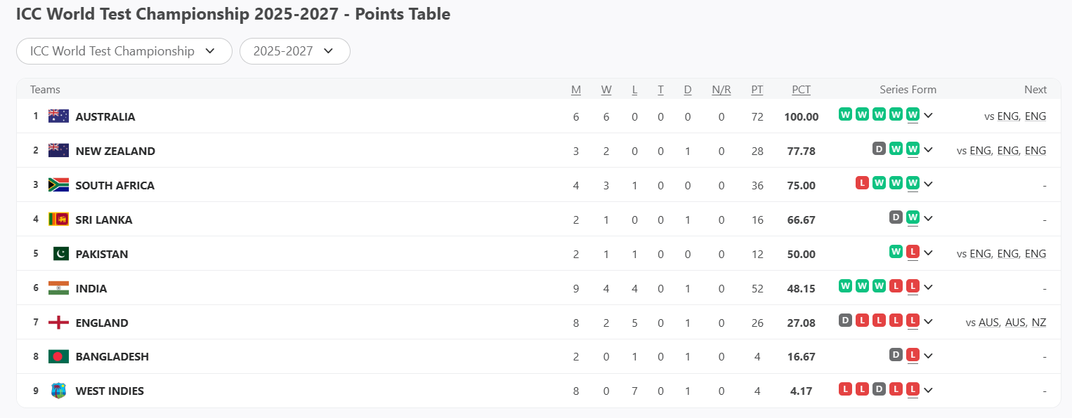Viewport: 1072px width, 418px height.
Task: Click Bangladesh's red L form badge
Action: (913, 355)
